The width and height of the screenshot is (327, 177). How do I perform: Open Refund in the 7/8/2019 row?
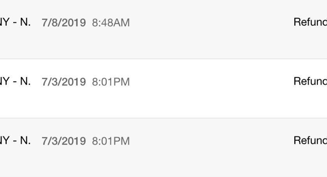310,22
